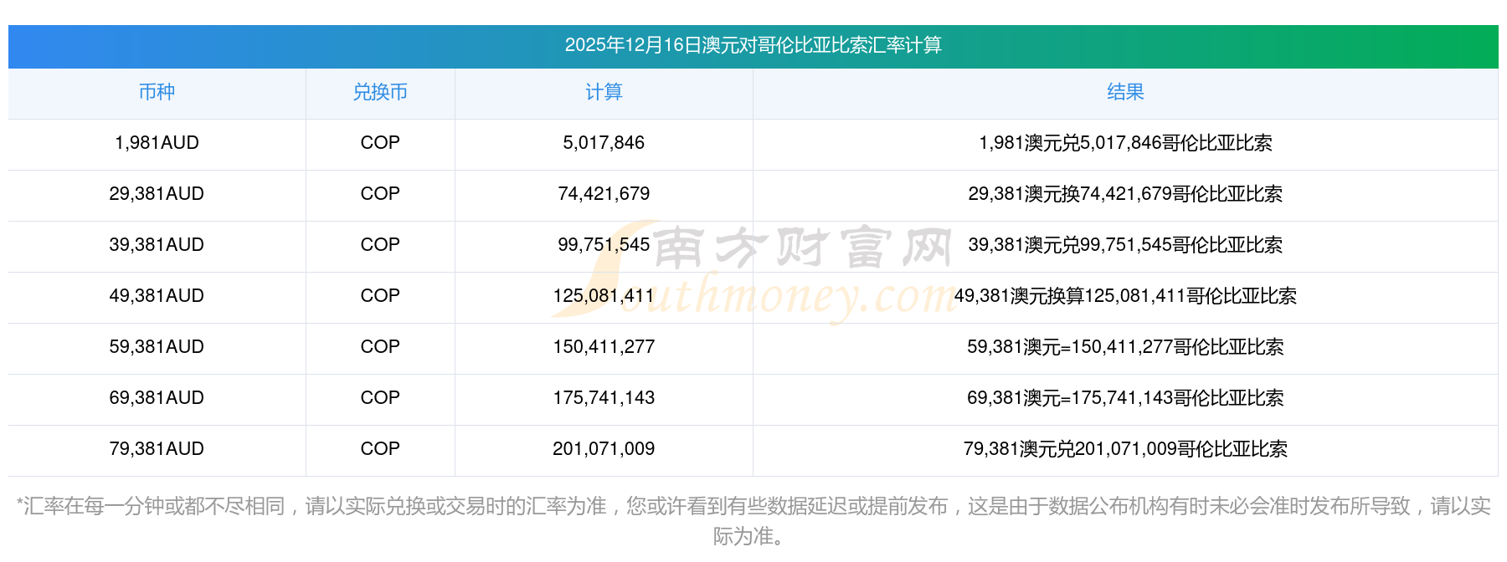Screen dimensions: 1507x562
Task: Select the 1,981AUD cell
Action: 157,143
